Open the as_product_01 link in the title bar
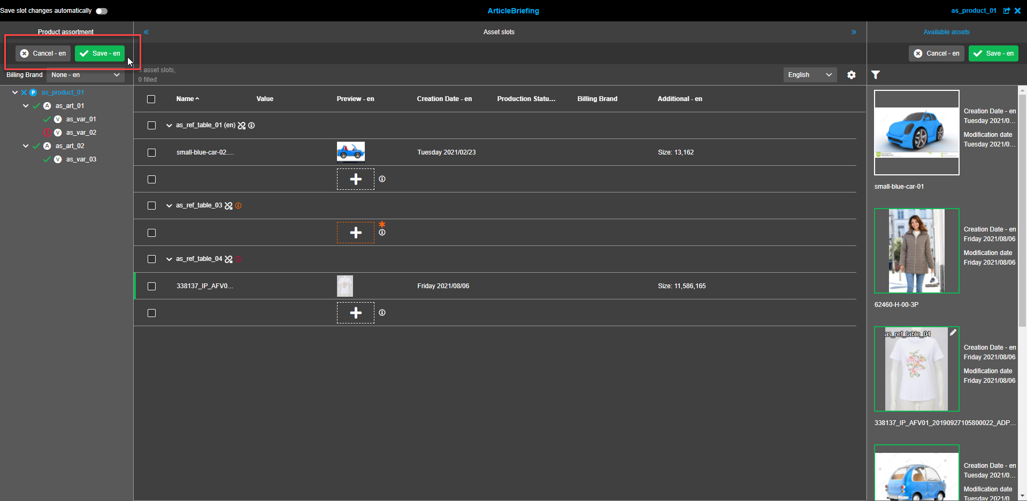The width and height of the screenshot is (1027, 501). 974,10
